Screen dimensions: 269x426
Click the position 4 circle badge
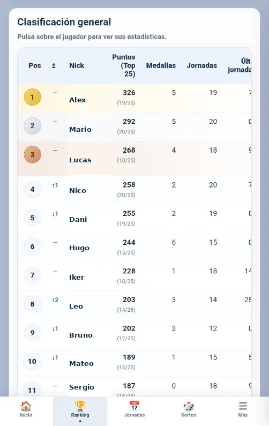pos(32,189)
